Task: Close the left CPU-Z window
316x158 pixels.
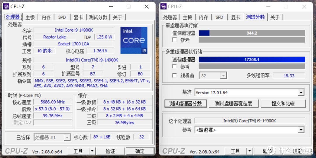Action: (147, 6)
